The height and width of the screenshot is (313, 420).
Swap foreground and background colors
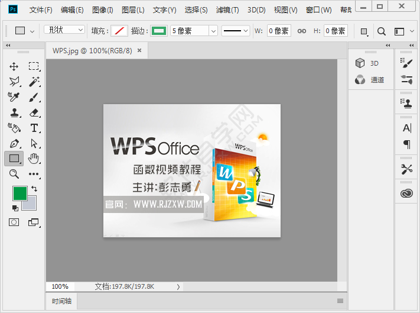point(34,189)
